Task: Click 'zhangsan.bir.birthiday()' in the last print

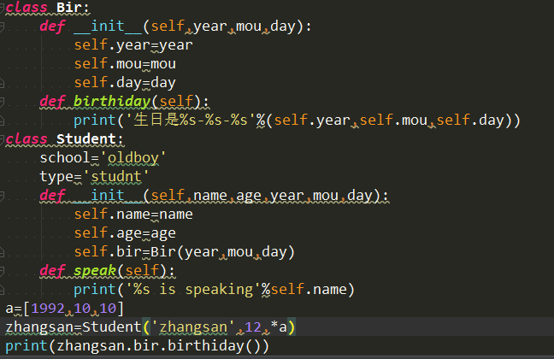Action: click(159, 346)
